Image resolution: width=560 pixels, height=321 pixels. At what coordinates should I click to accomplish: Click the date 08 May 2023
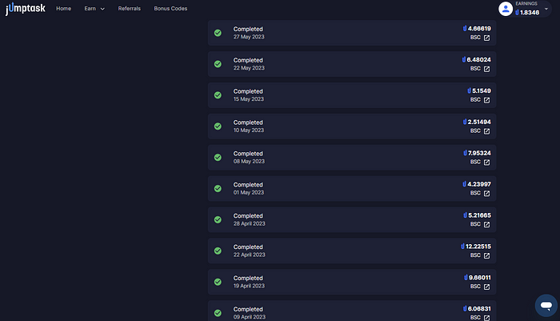pos(249,161)
